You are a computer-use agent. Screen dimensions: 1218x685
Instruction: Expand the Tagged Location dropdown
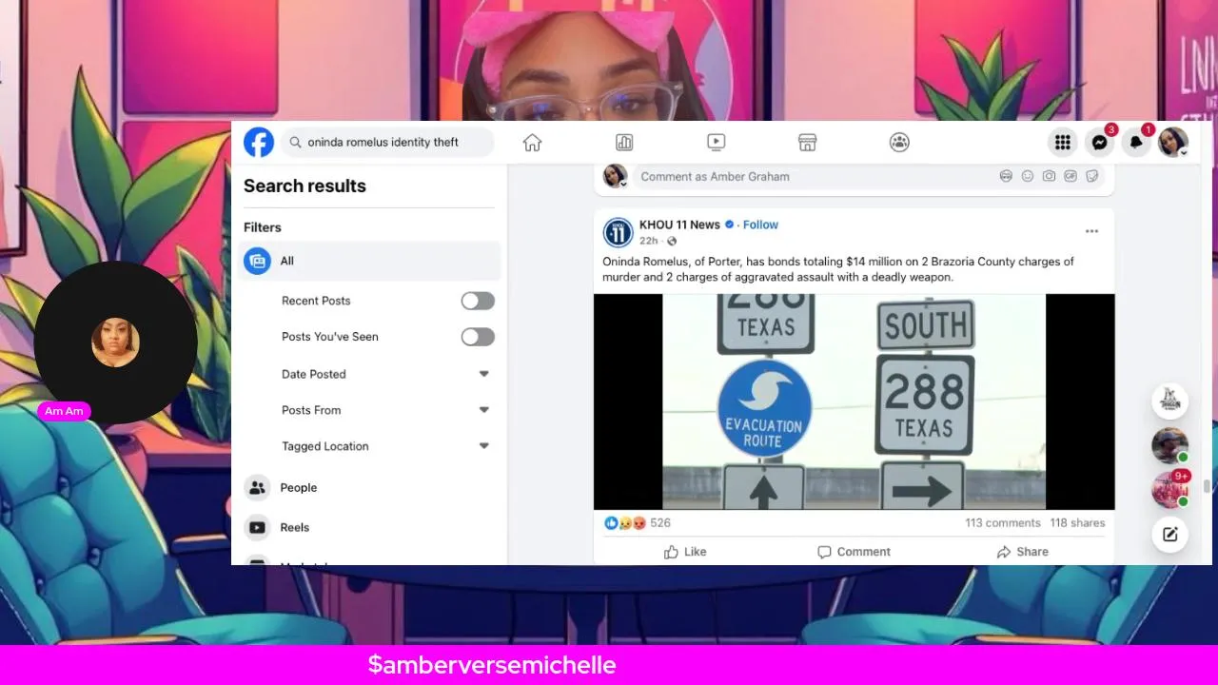click(483, 446)
